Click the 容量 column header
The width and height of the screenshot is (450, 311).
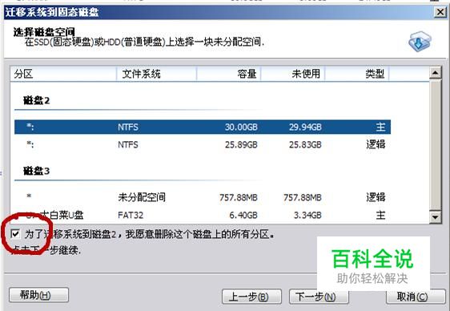click(229, 74)
